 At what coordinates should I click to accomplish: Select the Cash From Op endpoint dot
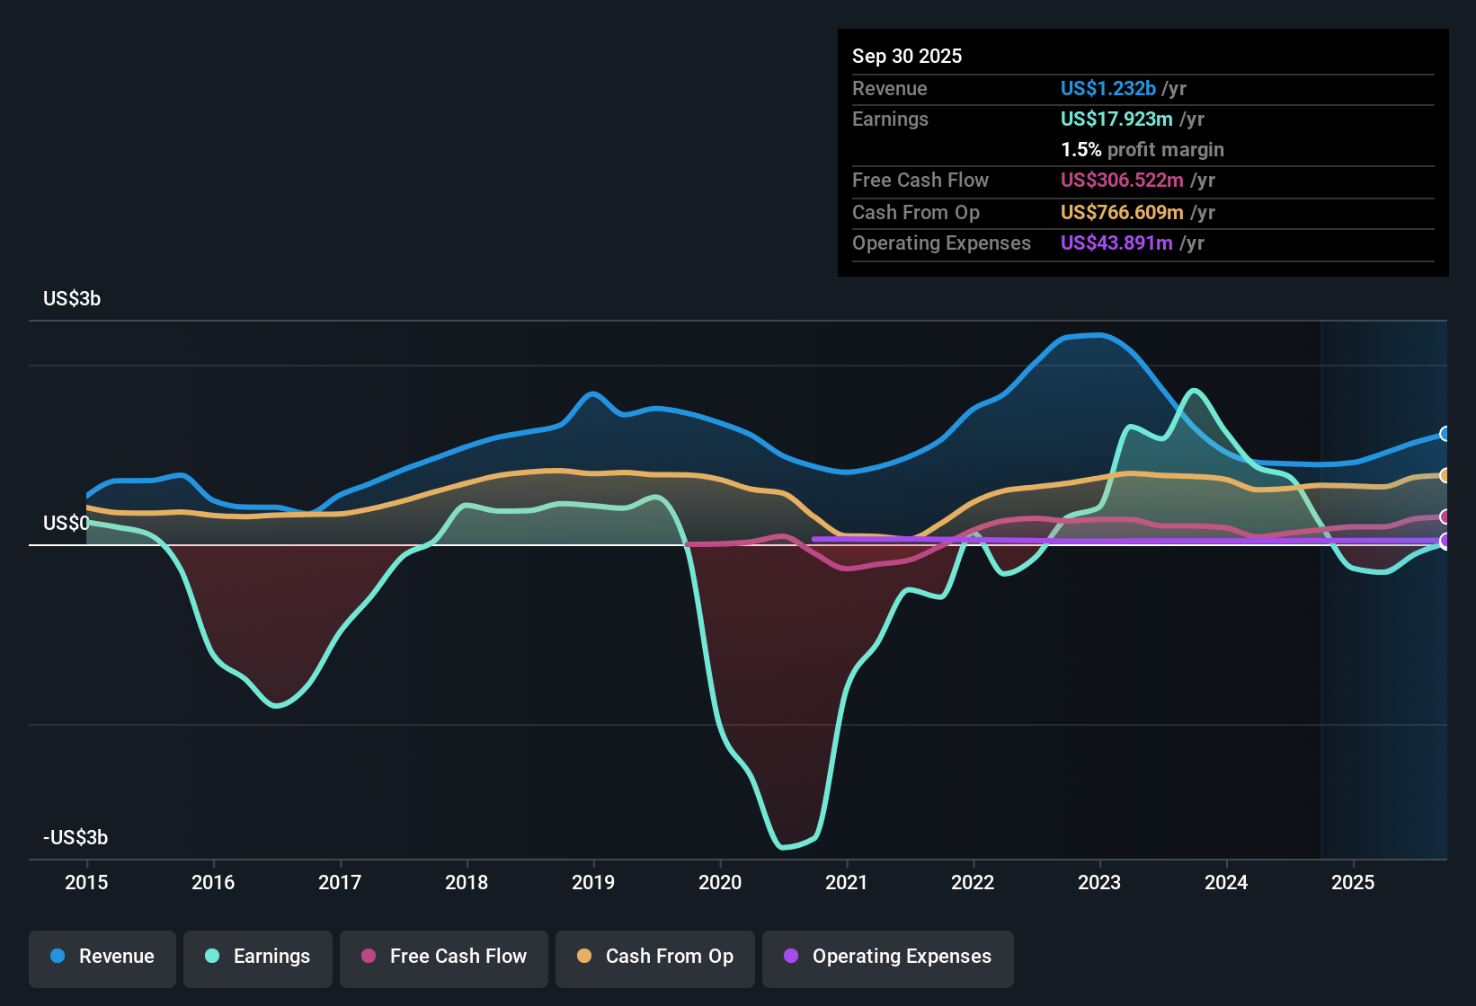tap(1445, 475)
